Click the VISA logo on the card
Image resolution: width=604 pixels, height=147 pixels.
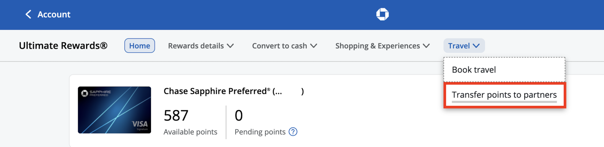(140, 124)
